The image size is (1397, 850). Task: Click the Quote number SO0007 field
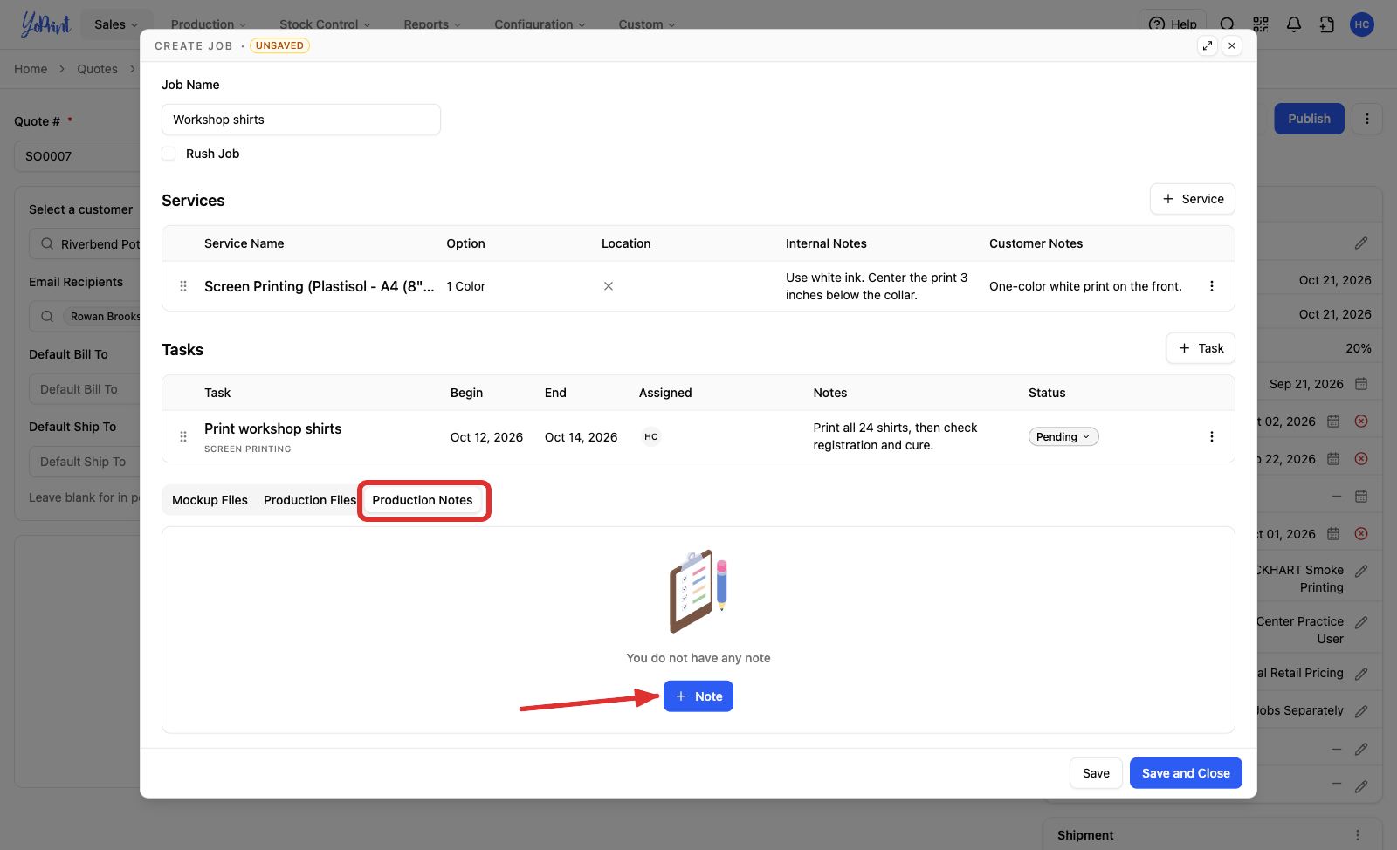tap(79, 156)
